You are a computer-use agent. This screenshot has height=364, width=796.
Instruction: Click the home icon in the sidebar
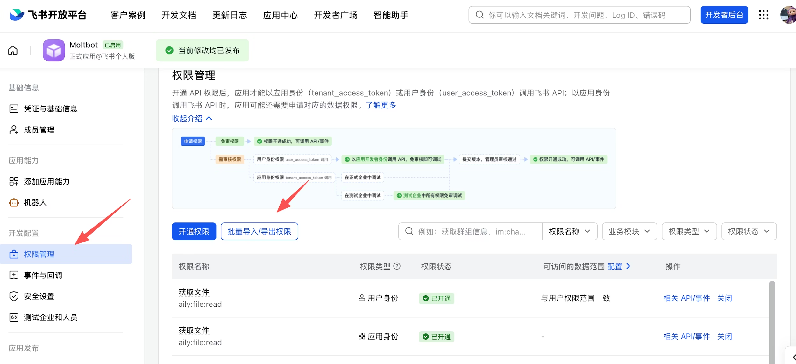[x=13, y=50]
